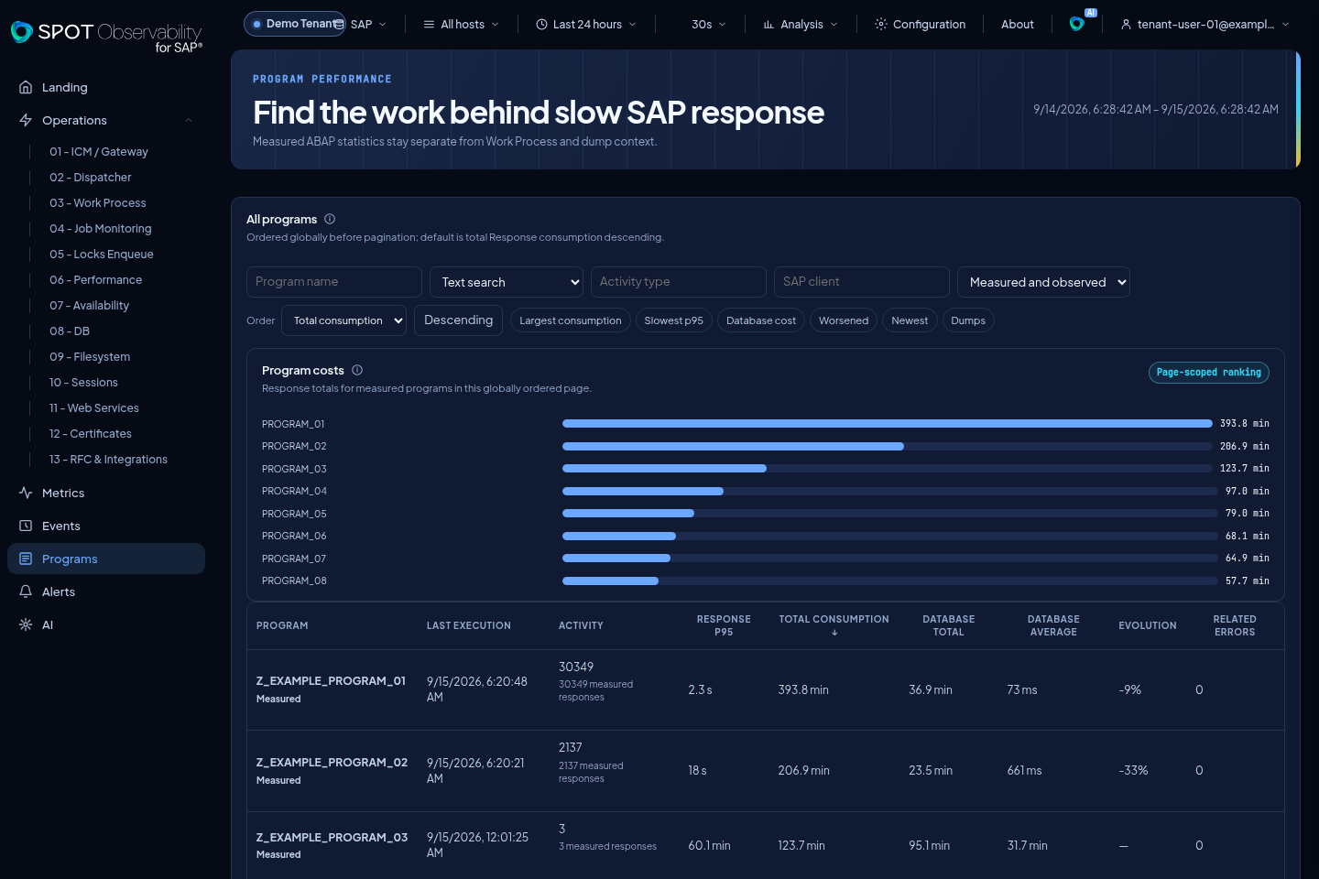This screenshot has height=879, width=1319.
Task: Toggle the Slowest p95 filter chip
Action: (674, 320)
